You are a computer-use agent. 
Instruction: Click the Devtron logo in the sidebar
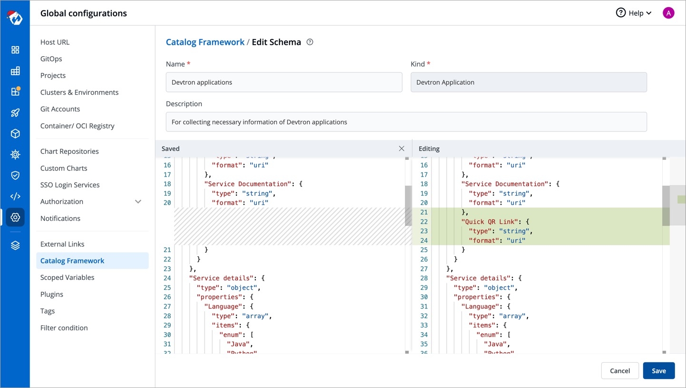15,18
